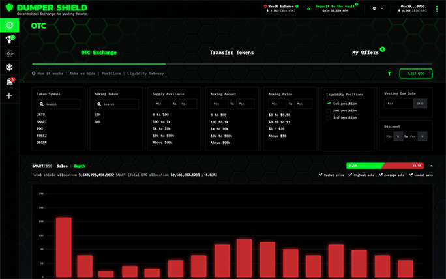This screenshot has height=279, width=446.
Task: Select SMART token symbol
Action: tap(42, 121)
